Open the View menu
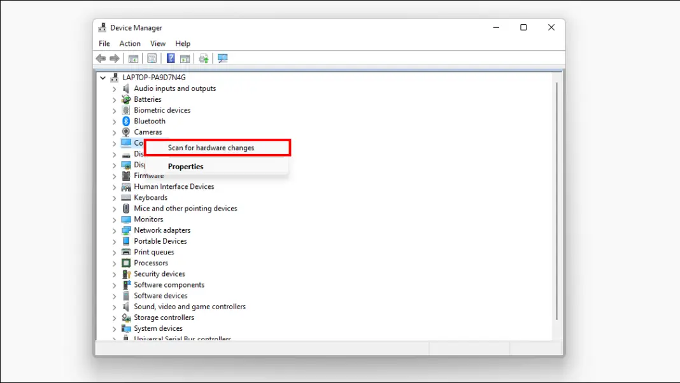 pos(158,43)
